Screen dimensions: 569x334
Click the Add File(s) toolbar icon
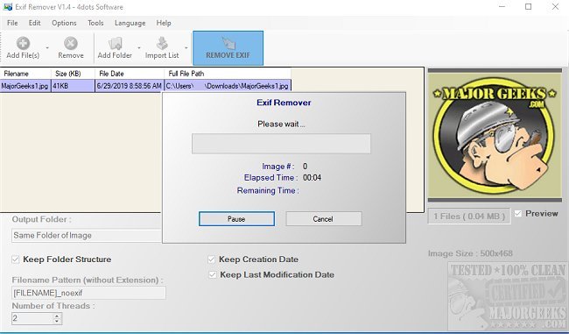point(23,44)
